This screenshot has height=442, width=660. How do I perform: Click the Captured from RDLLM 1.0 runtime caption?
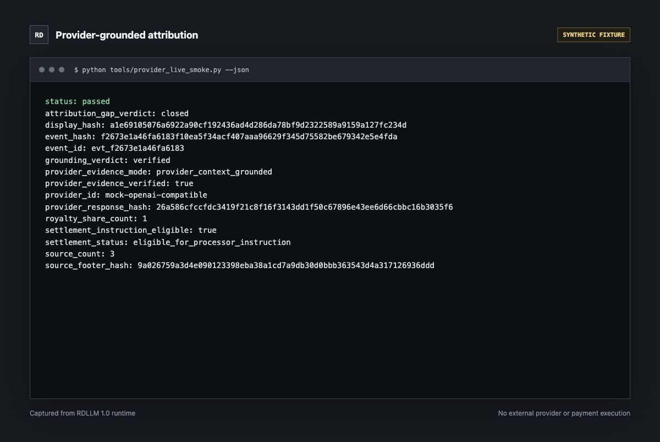[82, 413]
